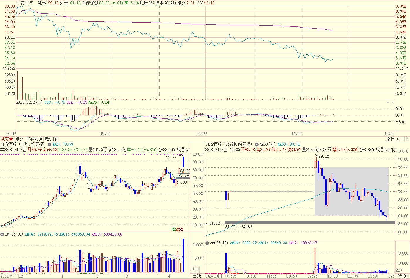The height and width of the screenshot is (279, 410).
Task: Click the MA5: 79.63 value
Action: point(63,144)
